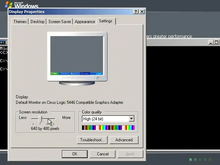Click the Apply button
The height and width of the screenshot is (165, 220).
(130, 154)
